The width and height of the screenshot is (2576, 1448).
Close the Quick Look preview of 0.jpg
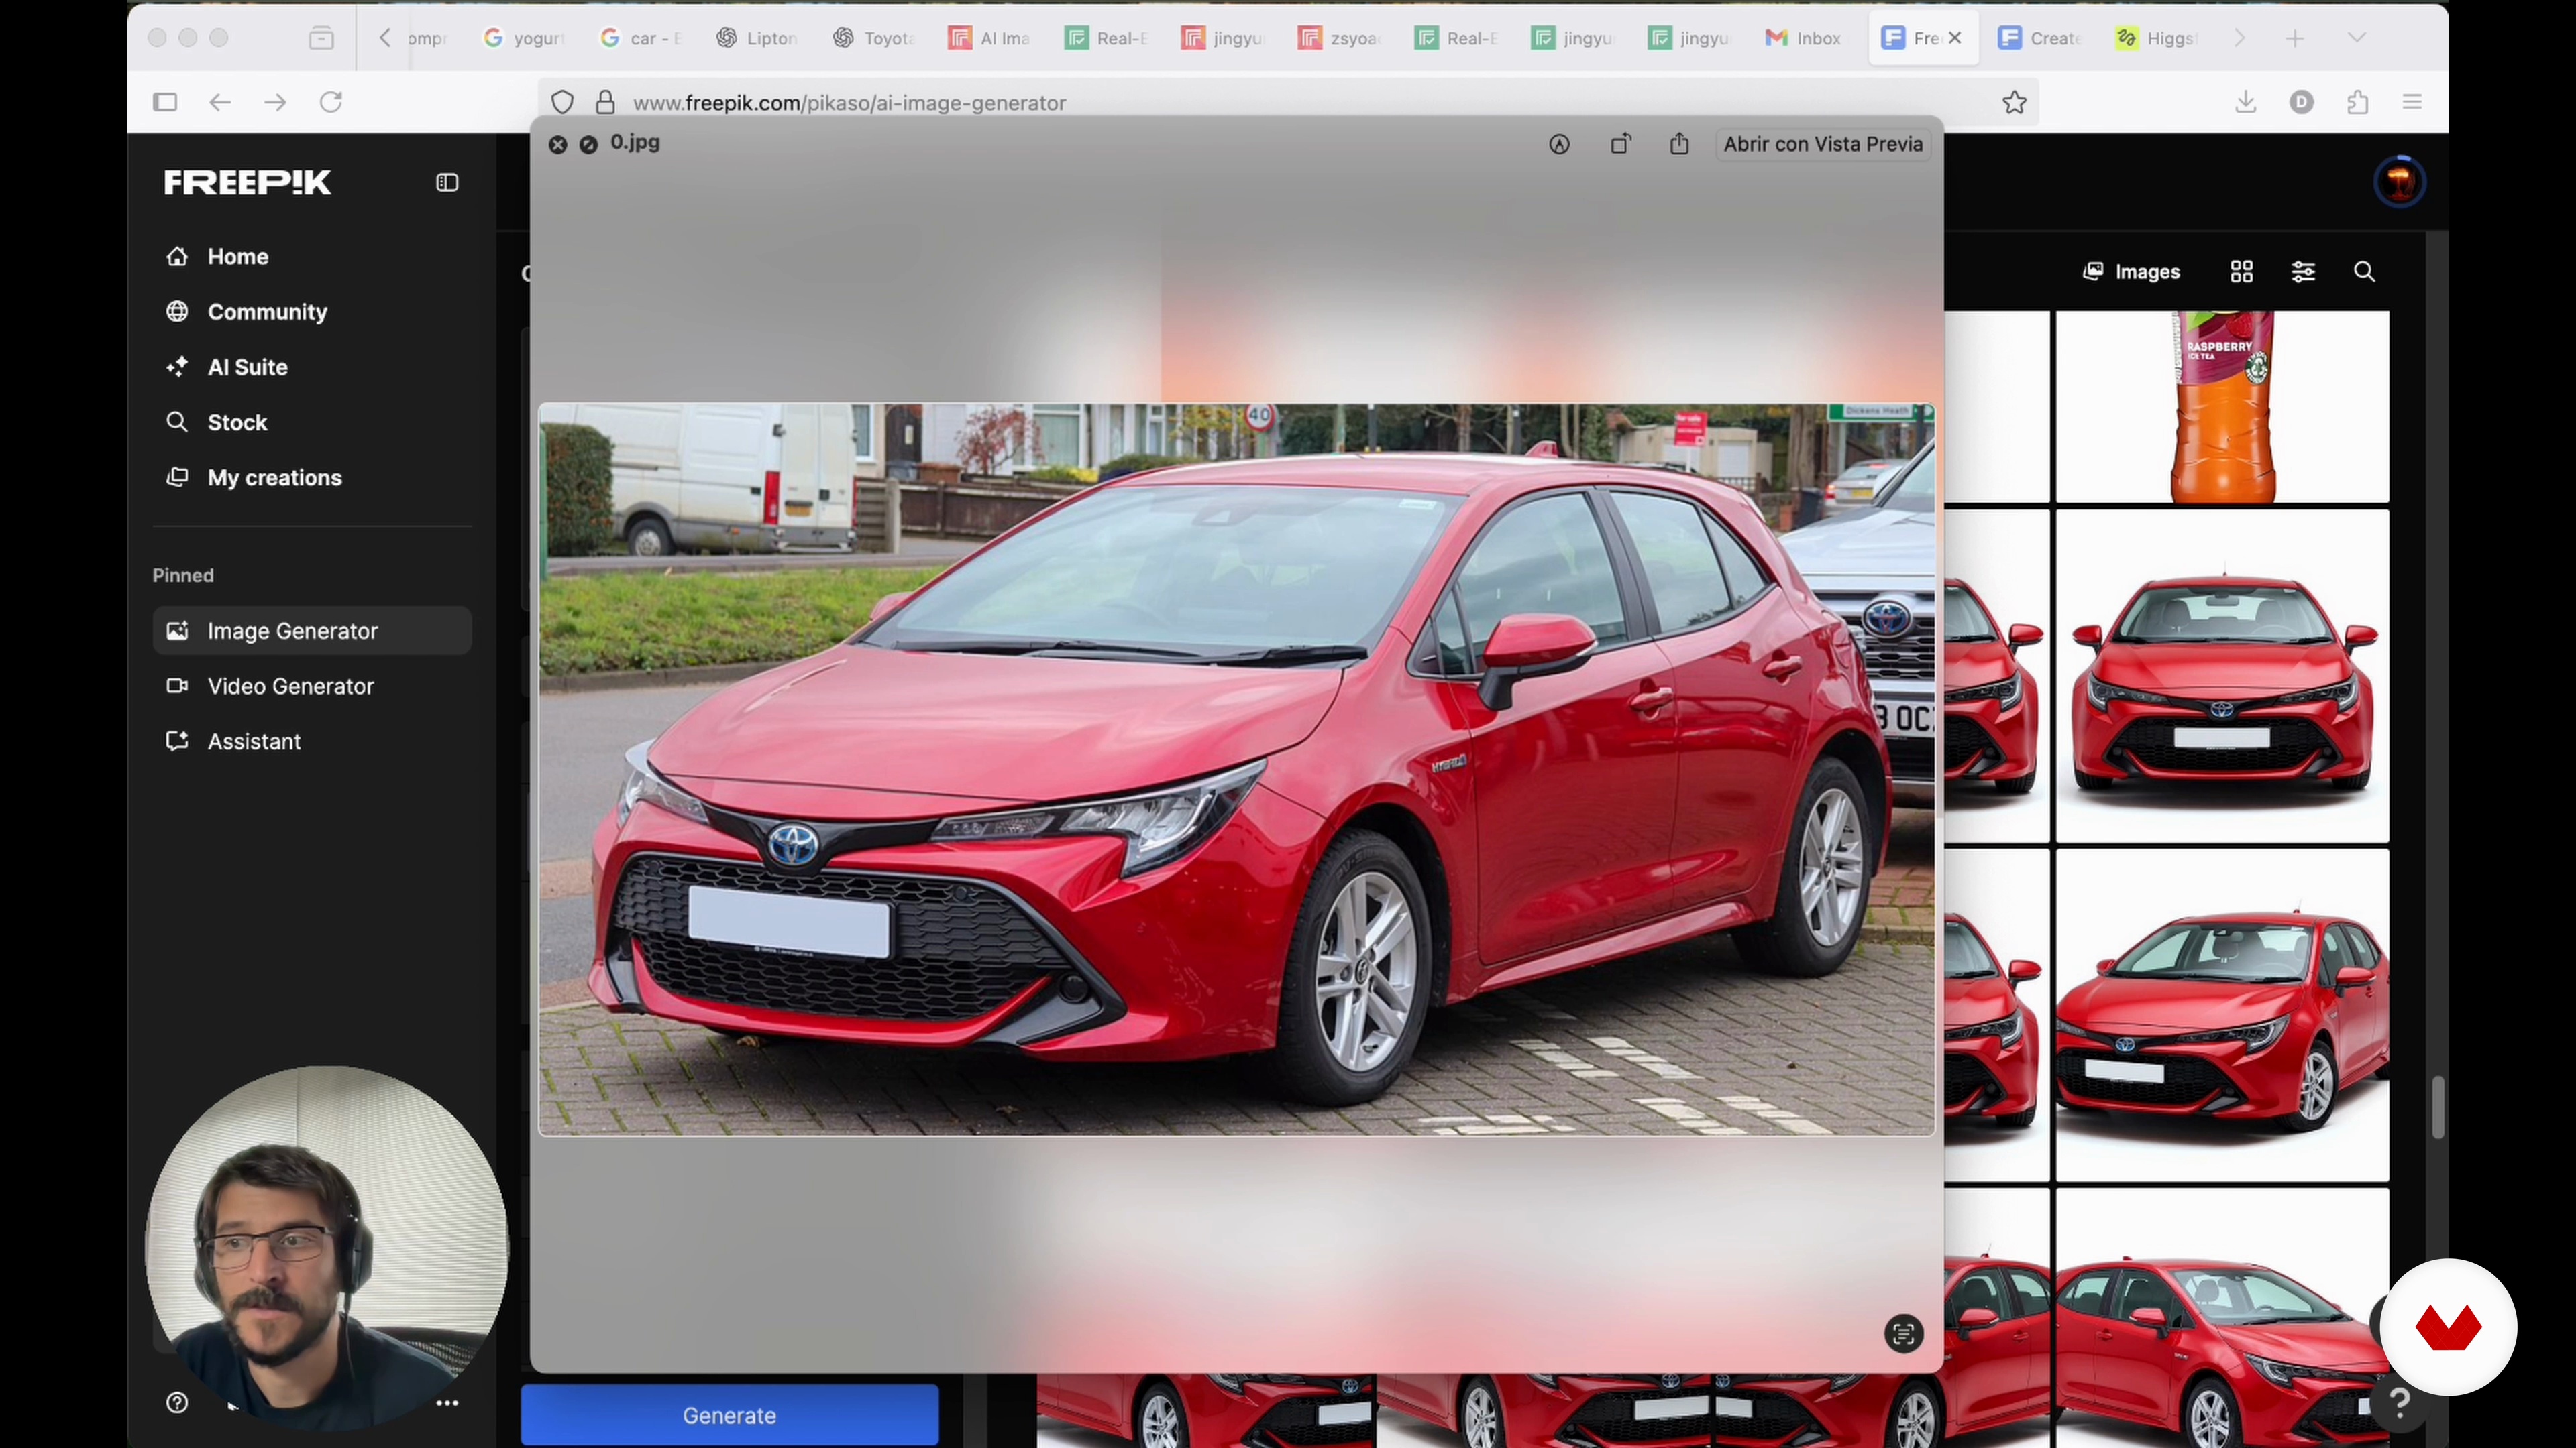coord(558,144)
